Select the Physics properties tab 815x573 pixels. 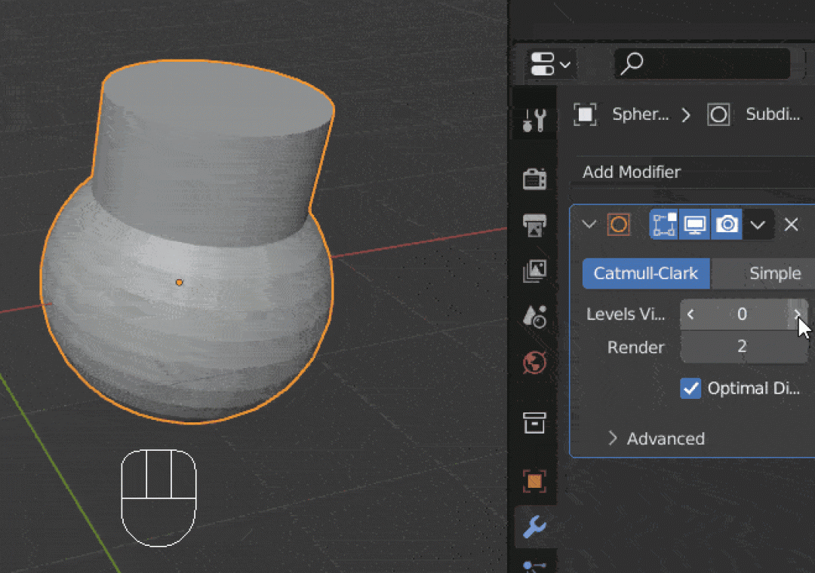click(534, 565)
